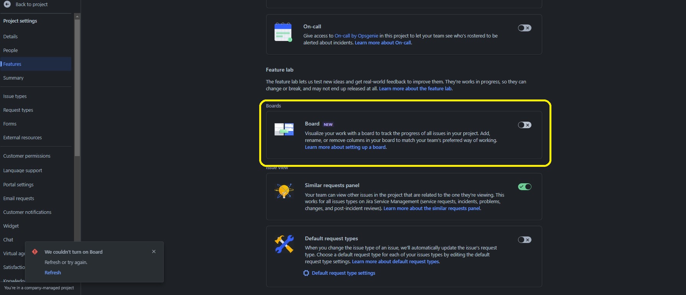This screenshot has width=686, height=295.
Task: Enable the Default request types toggle
Action: (525, 240)
